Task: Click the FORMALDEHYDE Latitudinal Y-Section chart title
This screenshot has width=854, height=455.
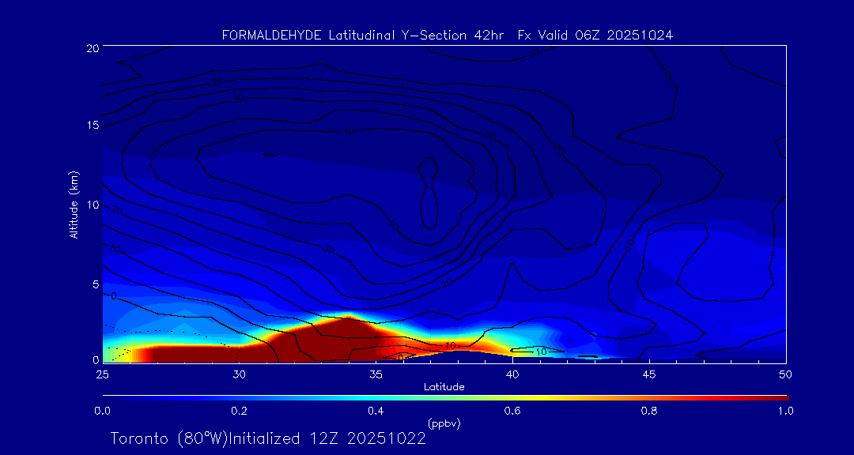Action: pyautogui.click(x=448, y=36)
